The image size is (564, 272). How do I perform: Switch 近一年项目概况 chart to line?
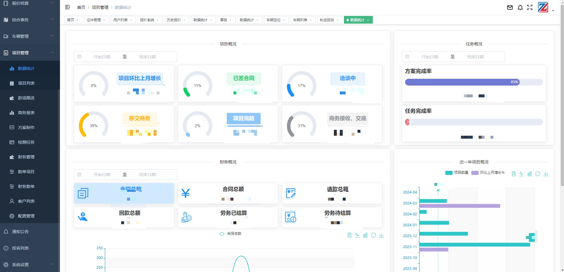[x=521, y=174]
